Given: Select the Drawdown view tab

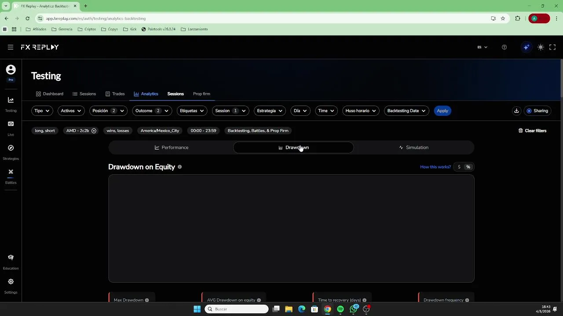Looking at the screenshot, I should [293, 147].
